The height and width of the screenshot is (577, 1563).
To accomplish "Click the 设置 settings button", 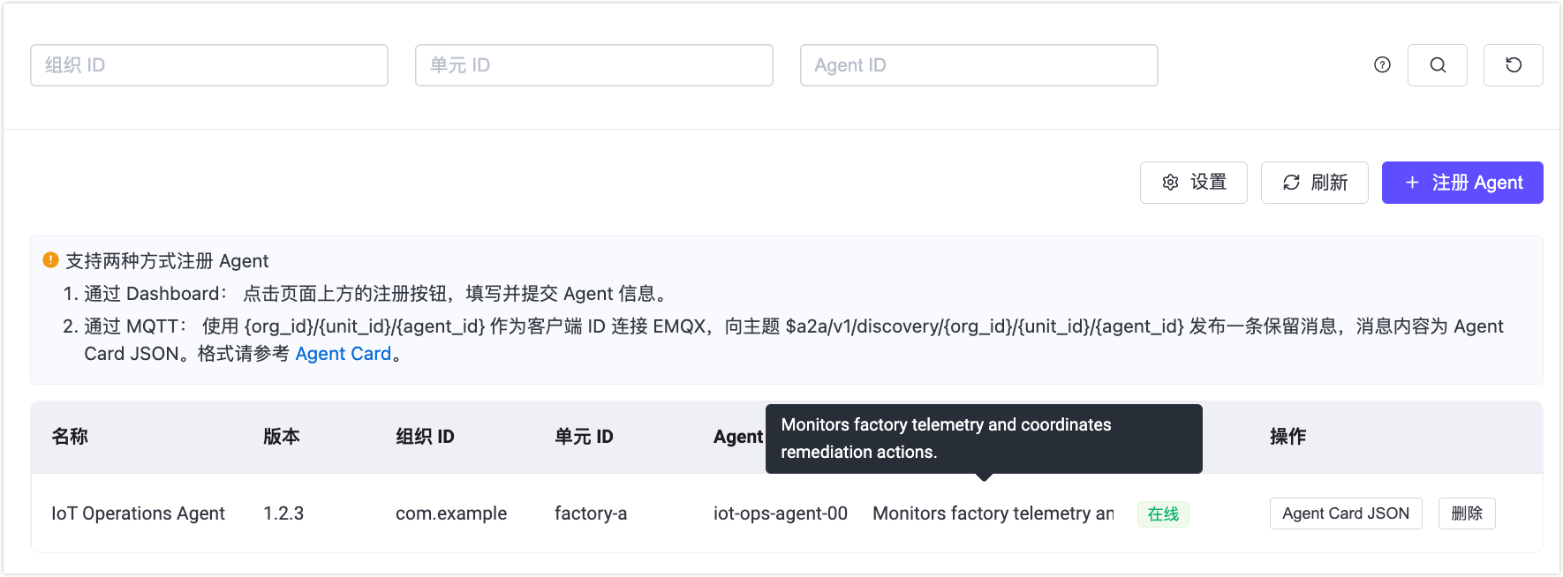I will point(1193,182).
